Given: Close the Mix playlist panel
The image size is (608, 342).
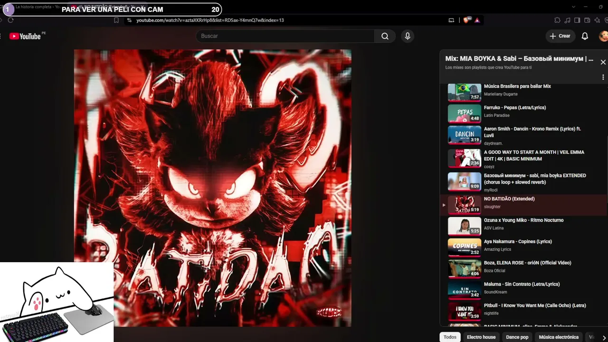Looking at the screenshot, I should coord(603,62).
